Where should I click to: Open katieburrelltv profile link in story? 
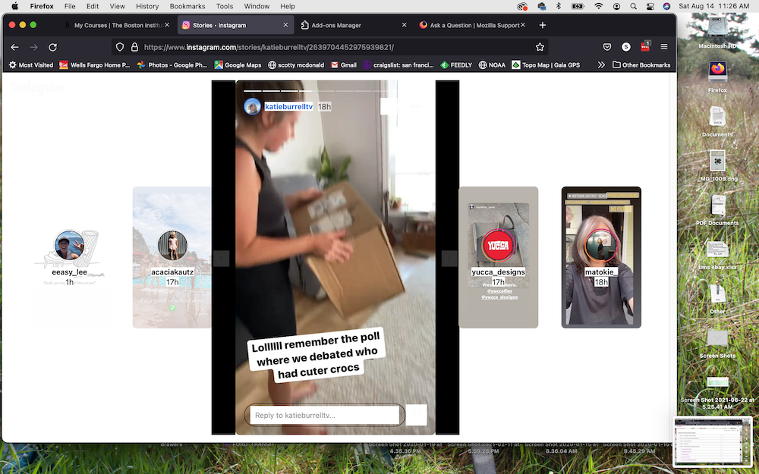tap(288, 106)
